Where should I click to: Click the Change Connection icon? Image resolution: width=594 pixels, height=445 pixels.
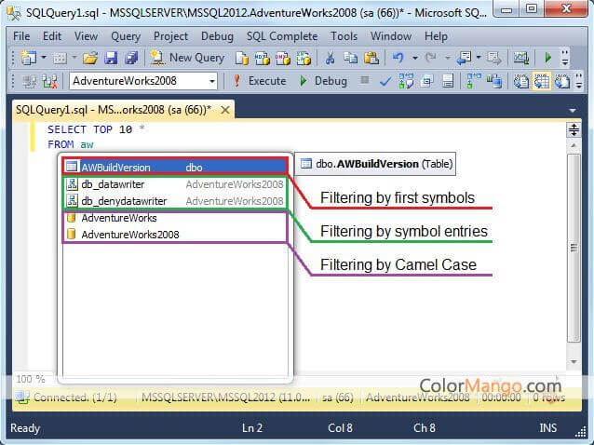click(x=49, y=81)
